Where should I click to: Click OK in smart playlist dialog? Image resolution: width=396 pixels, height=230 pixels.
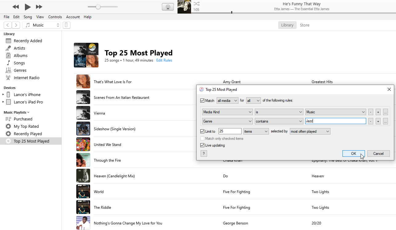354,154
